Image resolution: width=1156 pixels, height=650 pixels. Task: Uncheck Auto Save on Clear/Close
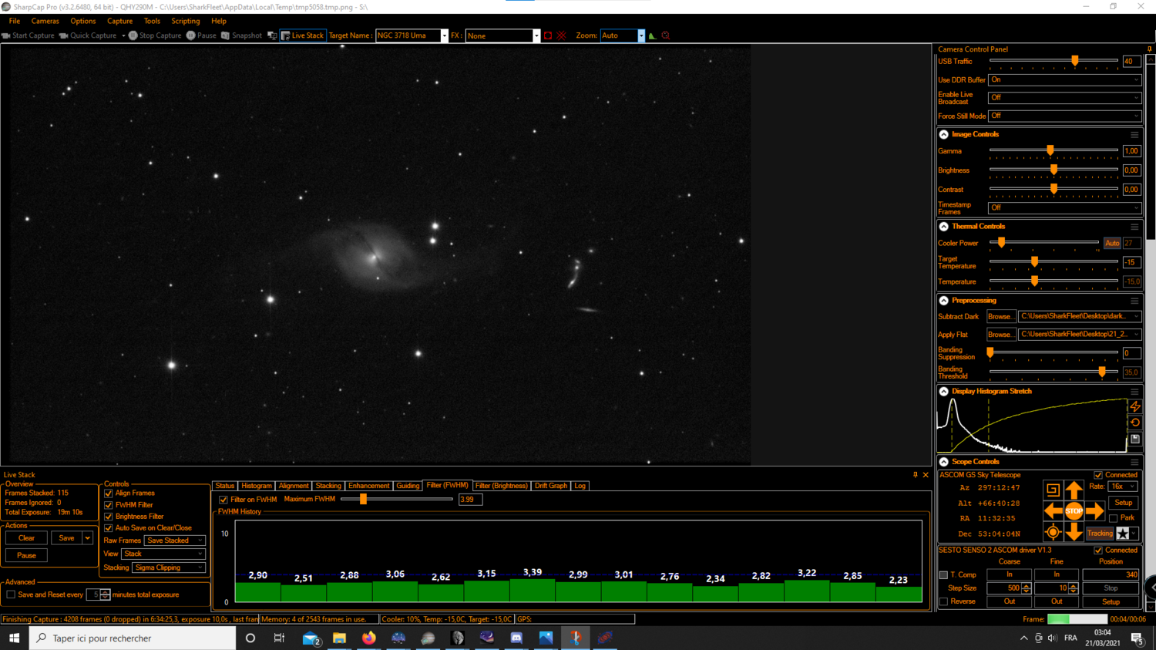pyautogui.click(x=108, y=527)
